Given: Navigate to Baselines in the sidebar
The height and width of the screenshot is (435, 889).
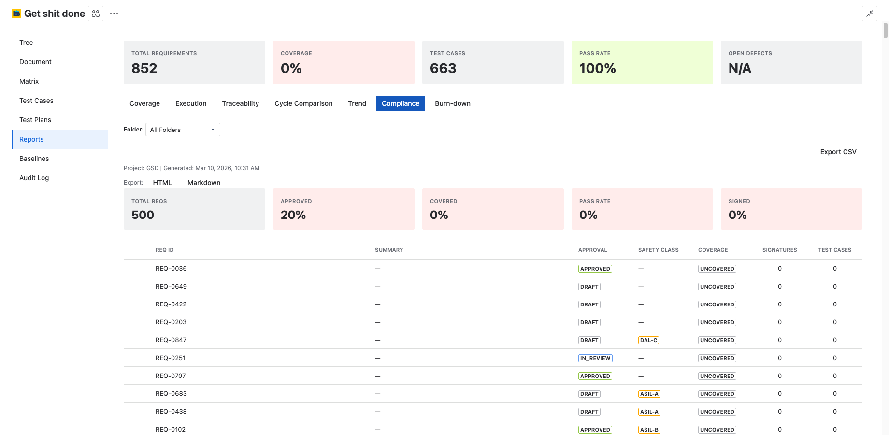Looking at the screenshot, I should pyautogui.click(x=34, y=159).
